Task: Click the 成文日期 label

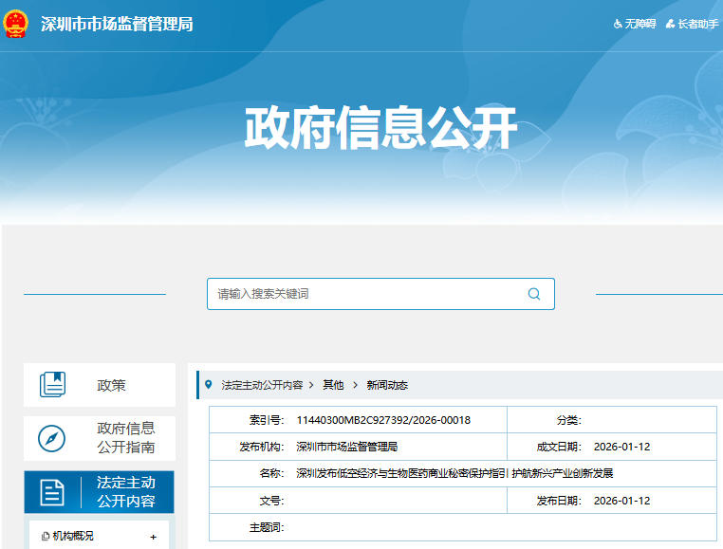Action: (559, 447)
